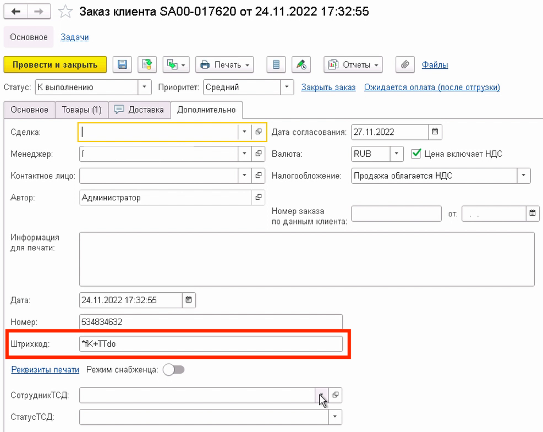Attach a file with the paperclip icon
Viewport: 543px width, 432px height.
[x=405, y=64]
